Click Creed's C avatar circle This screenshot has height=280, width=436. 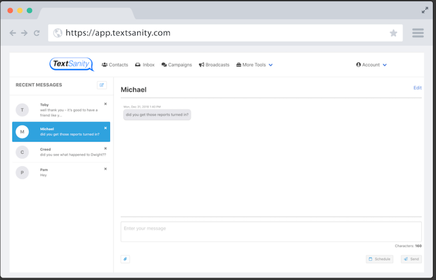[22, 152]
